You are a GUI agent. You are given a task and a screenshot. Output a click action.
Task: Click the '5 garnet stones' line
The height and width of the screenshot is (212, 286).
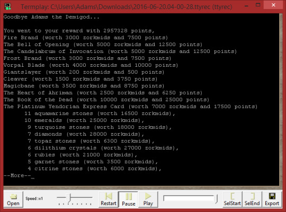(x=93, y=162)
